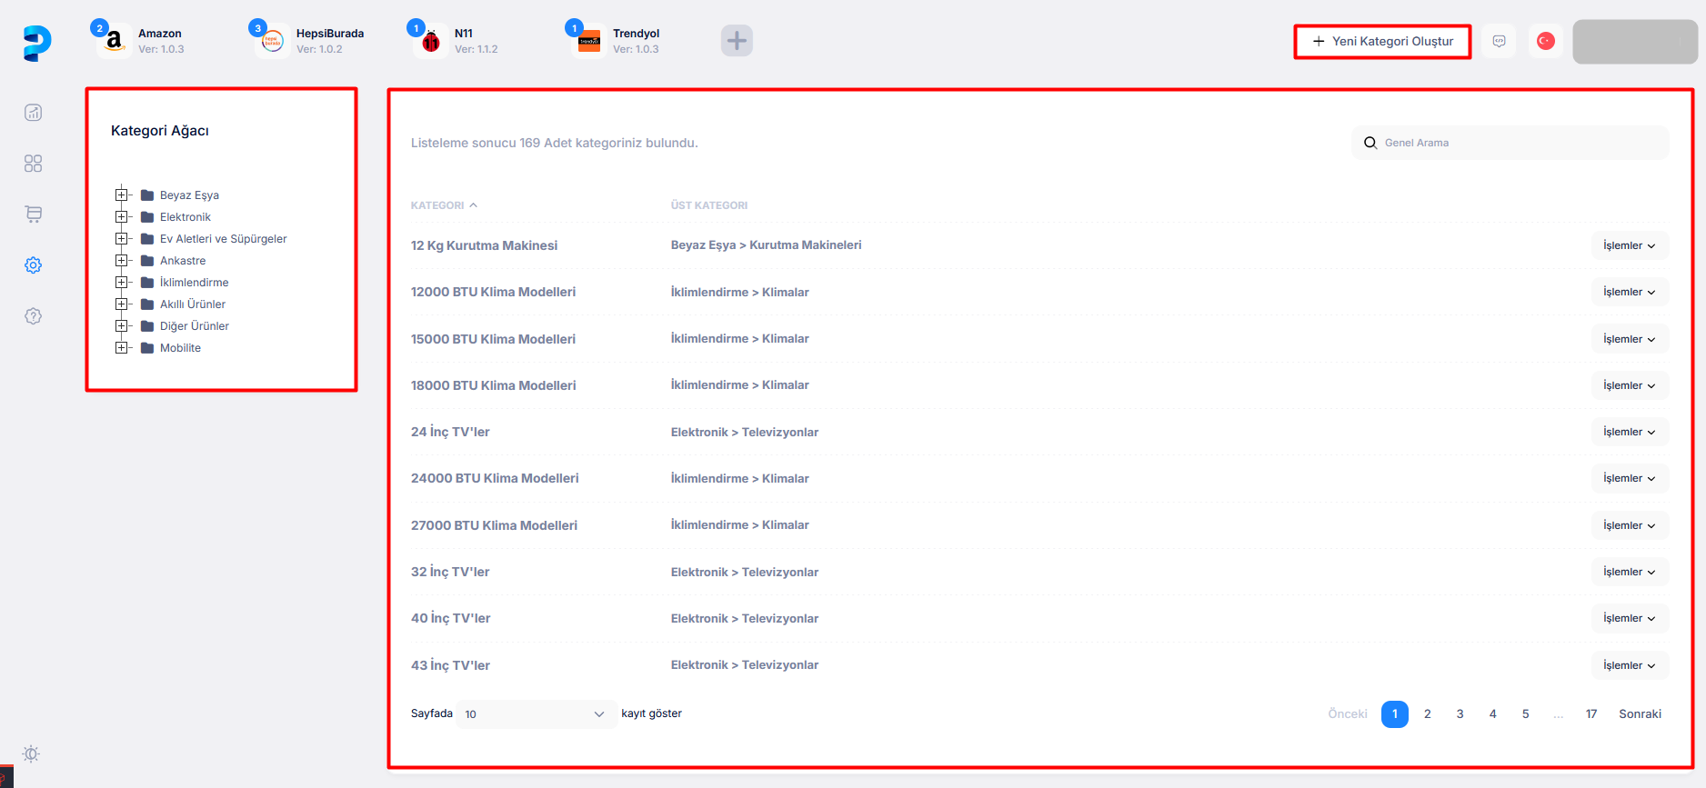Click the dashboard chart icon in sidebar
This screenshot has width=1706, height=788.
point(34,113)
